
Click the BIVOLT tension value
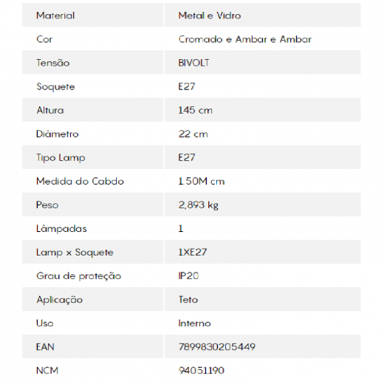click(x=193, y=63)
